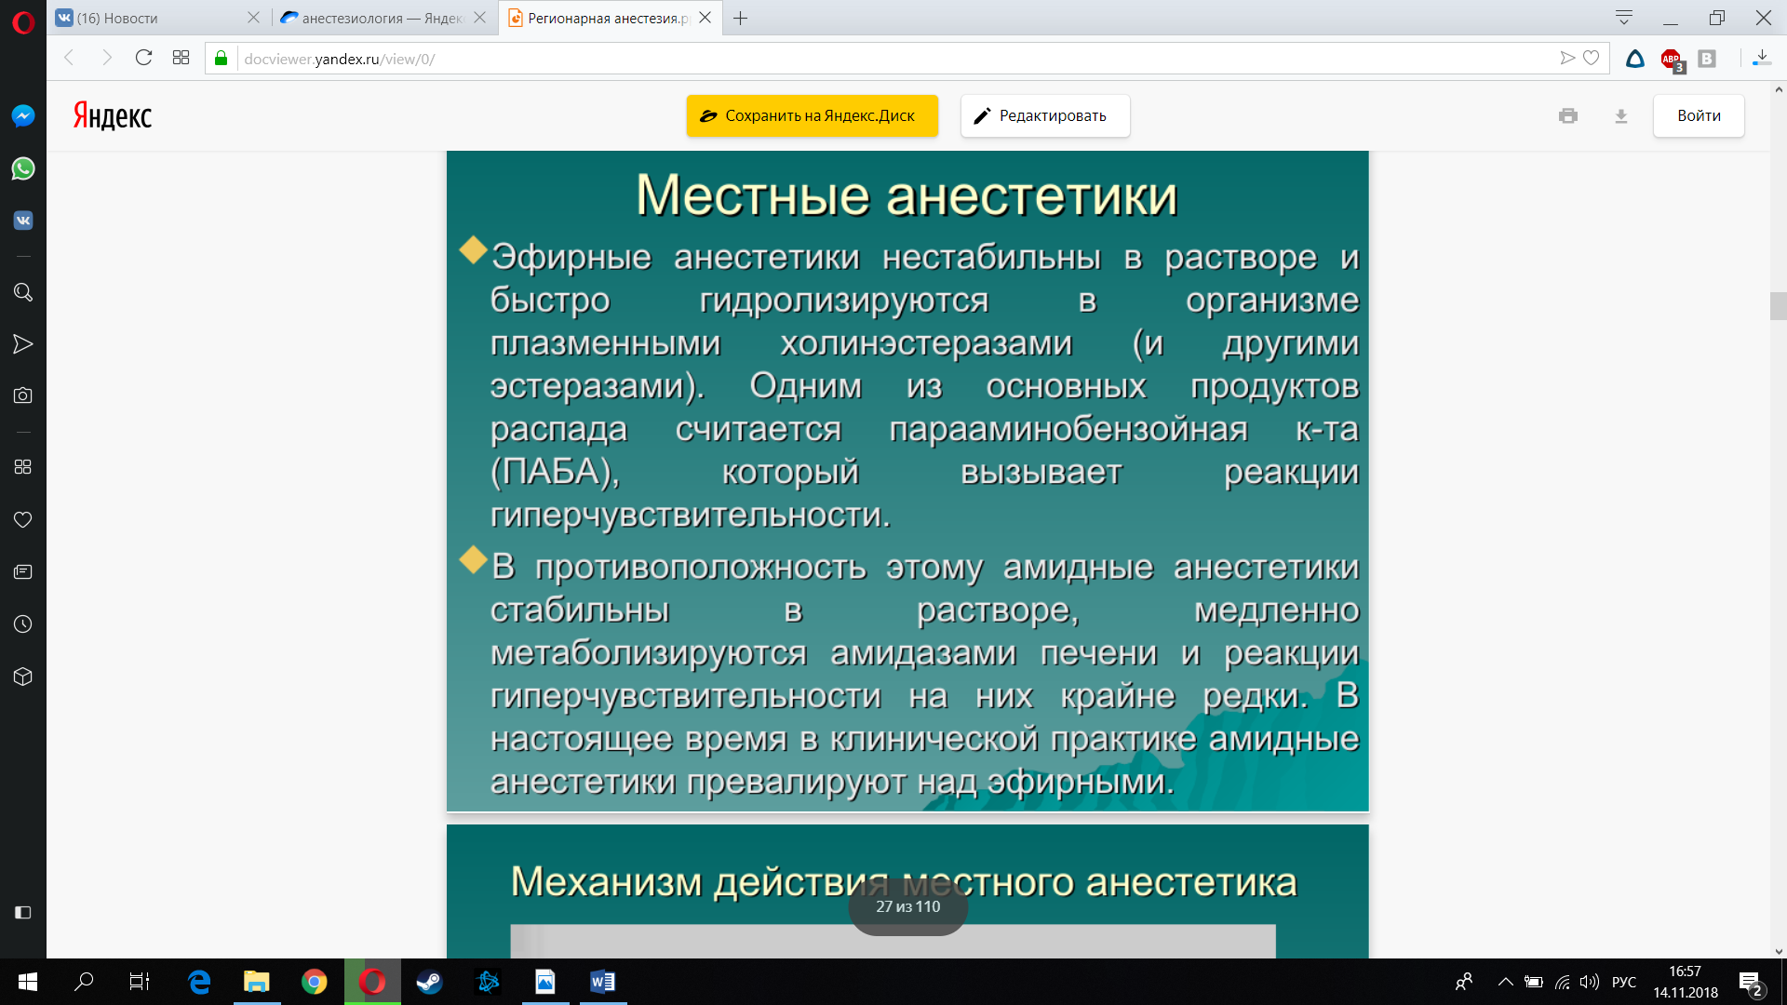1787x1005 pixels.
Task: Open WhatsApp in Opera sidebar
Action: click(x=23, y=168)
